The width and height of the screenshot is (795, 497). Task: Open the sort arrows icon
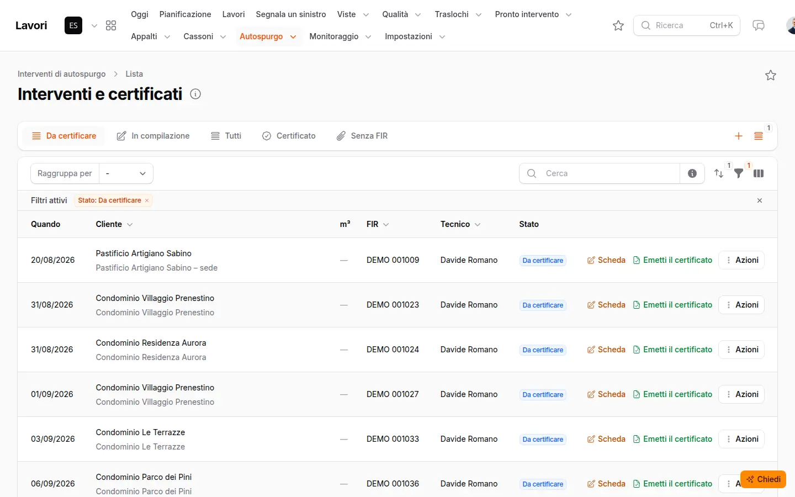click(x=719, y=173)
